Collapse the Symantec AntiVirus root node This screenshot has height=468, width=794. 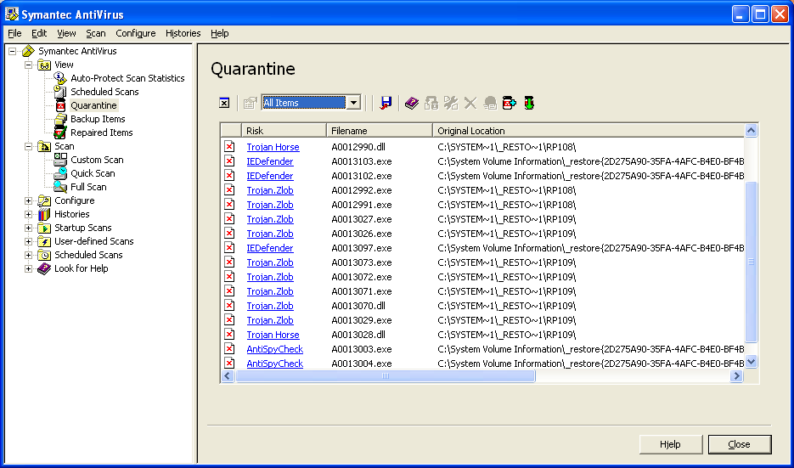(13, 51)
